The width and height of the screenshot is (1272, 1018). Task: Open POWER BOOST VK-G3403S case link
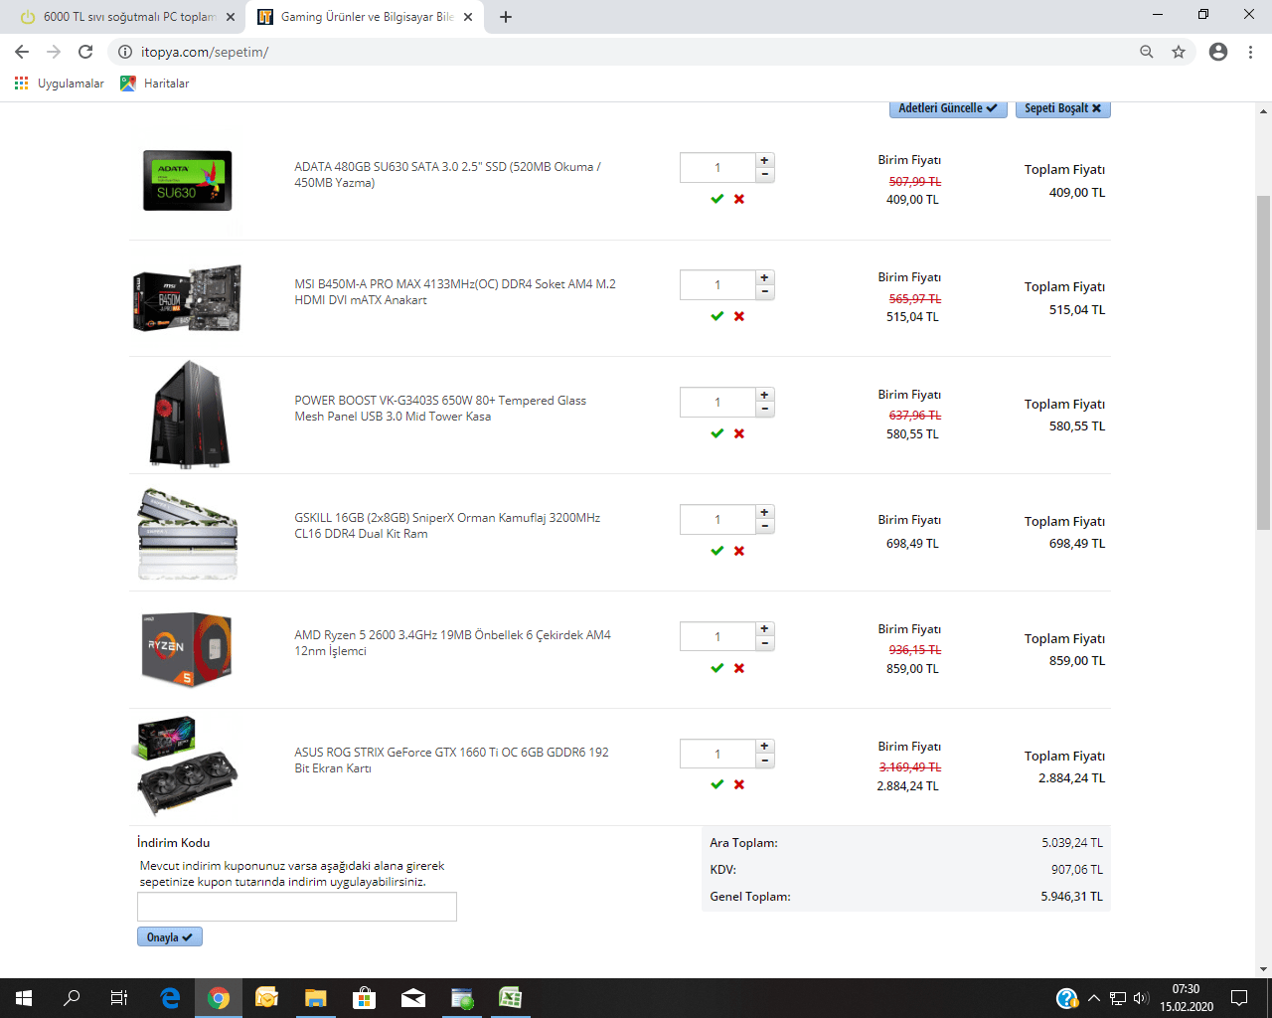440,409
